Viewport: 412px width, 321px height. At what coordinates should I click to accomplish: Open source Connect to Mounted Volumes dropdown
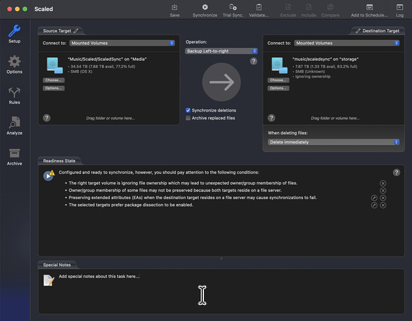click(x=123, y=43)
